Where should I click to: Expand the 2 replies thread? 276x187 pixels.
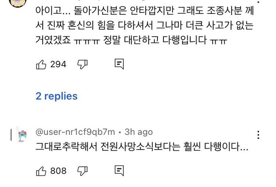56,96
